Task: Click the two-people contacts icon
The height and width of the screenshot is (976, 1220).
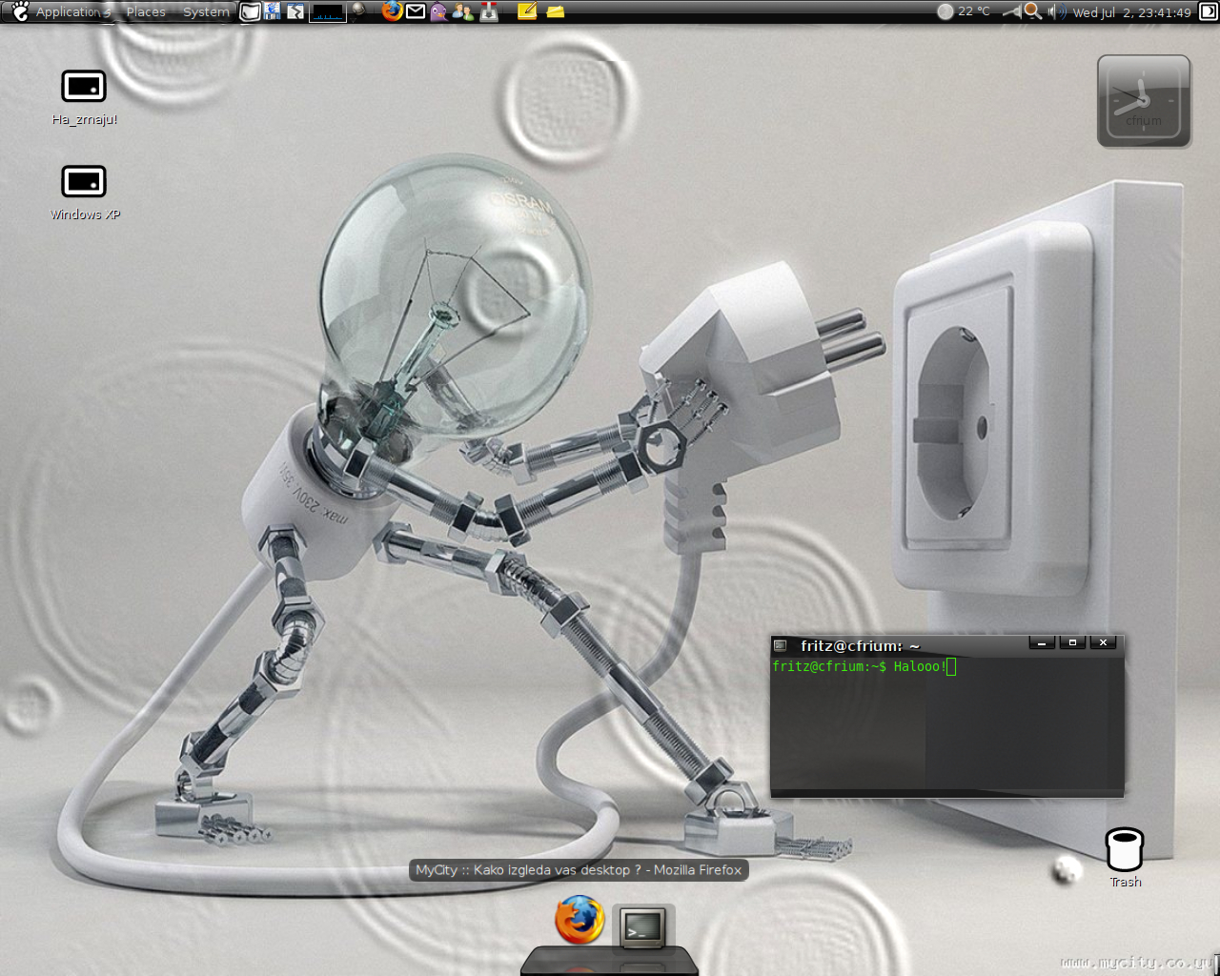Action: [x=463, y=11]
